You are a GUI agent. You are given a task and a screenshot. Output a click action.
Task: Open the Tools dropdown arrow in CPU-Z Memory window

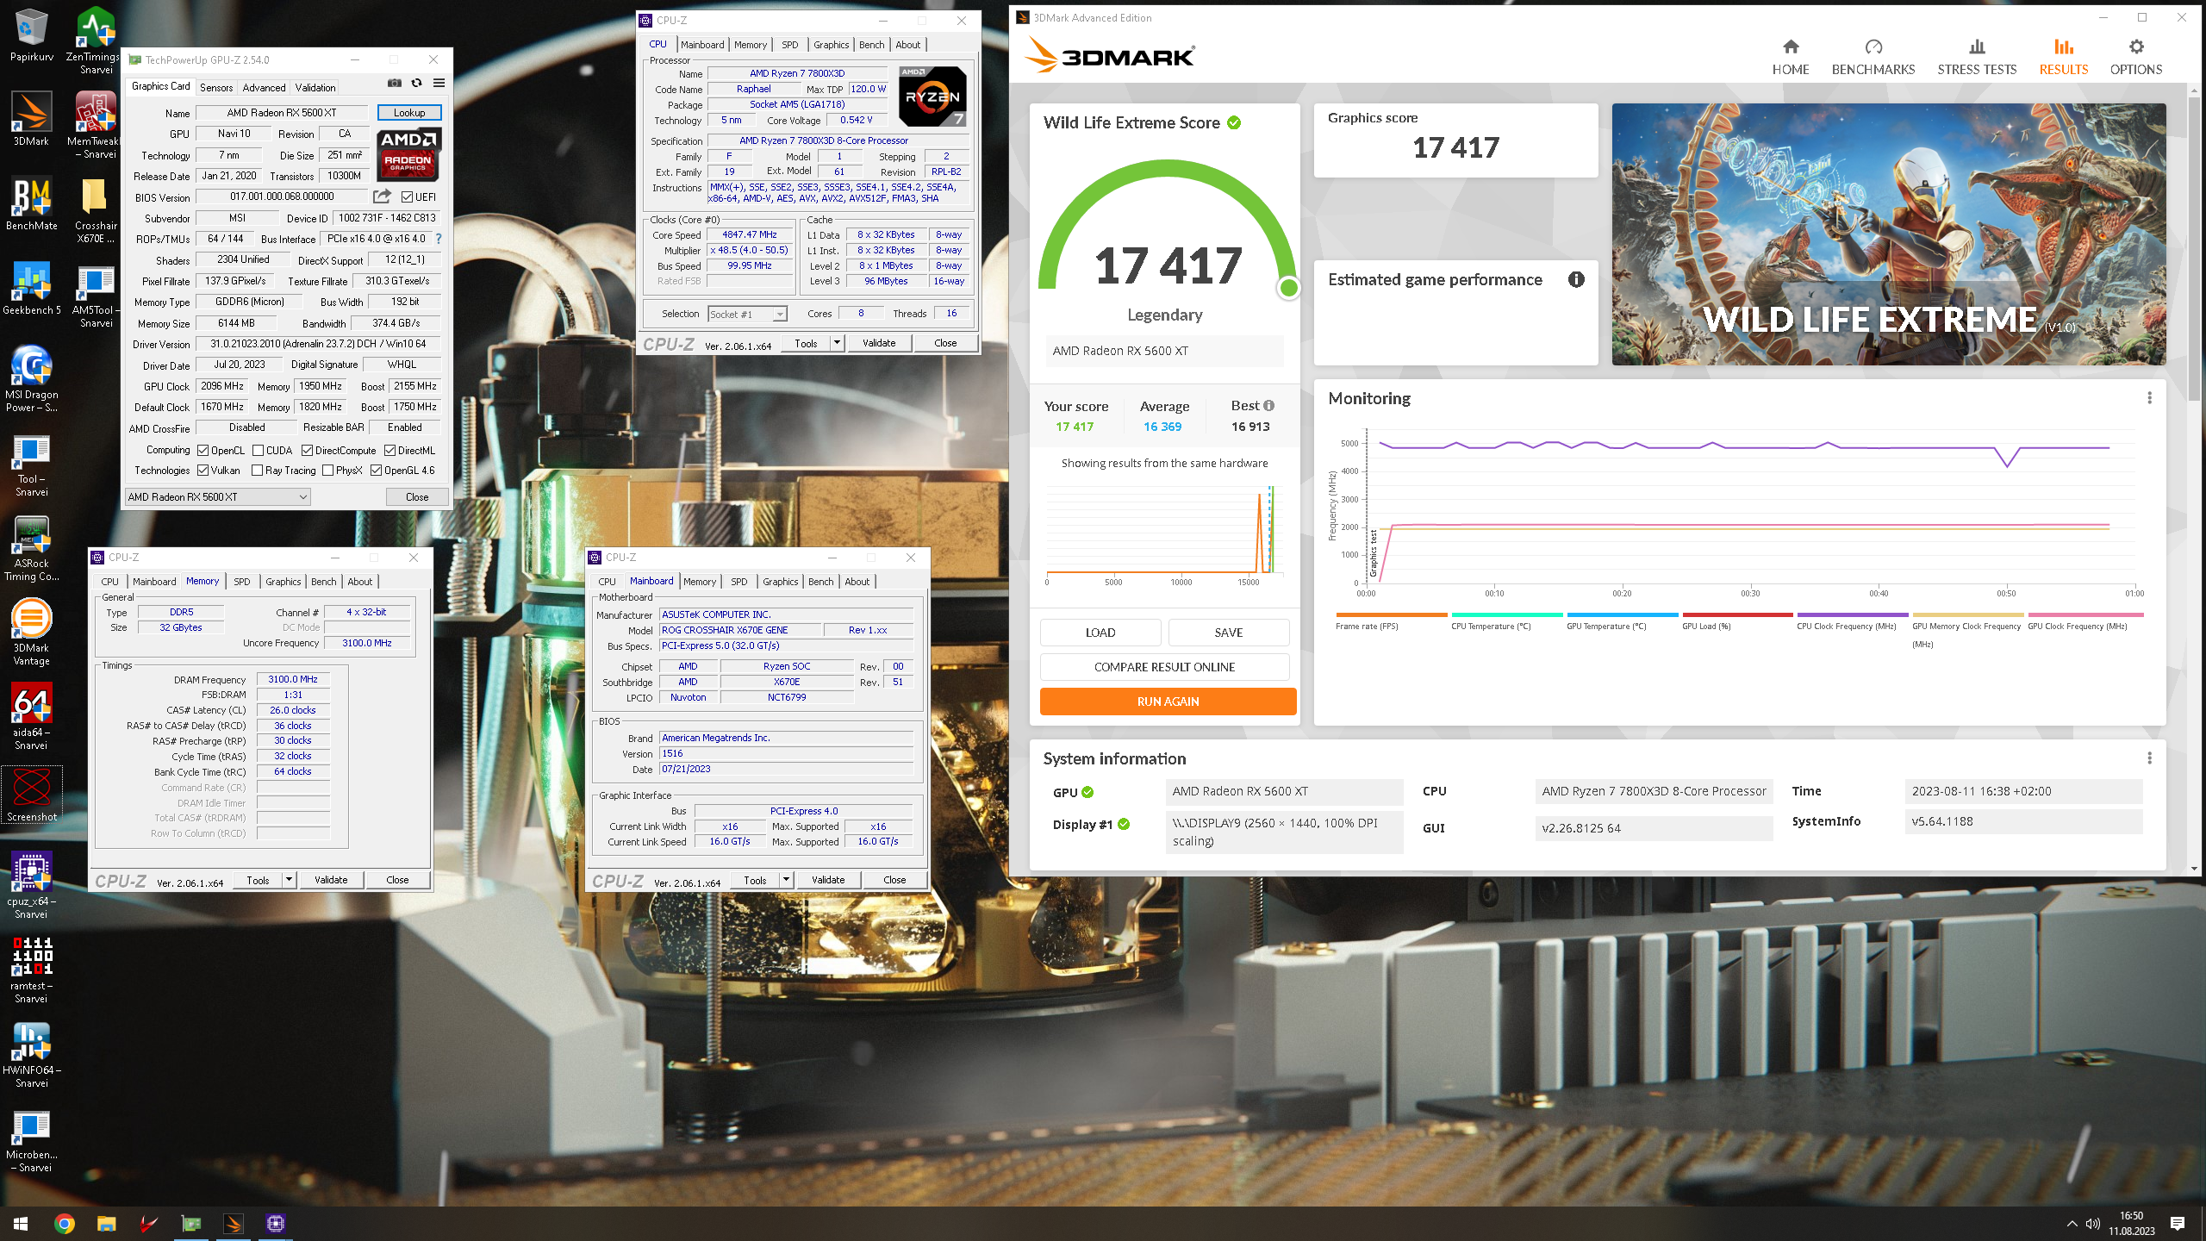point(290,880)
